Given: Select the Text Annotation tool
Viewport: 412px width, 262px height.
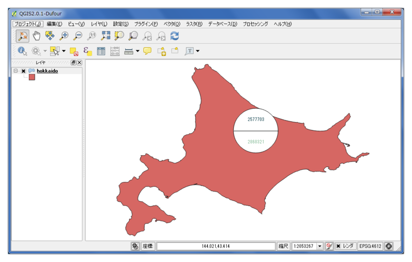Looking at the screenshot, I should click(x=190, y=51).
